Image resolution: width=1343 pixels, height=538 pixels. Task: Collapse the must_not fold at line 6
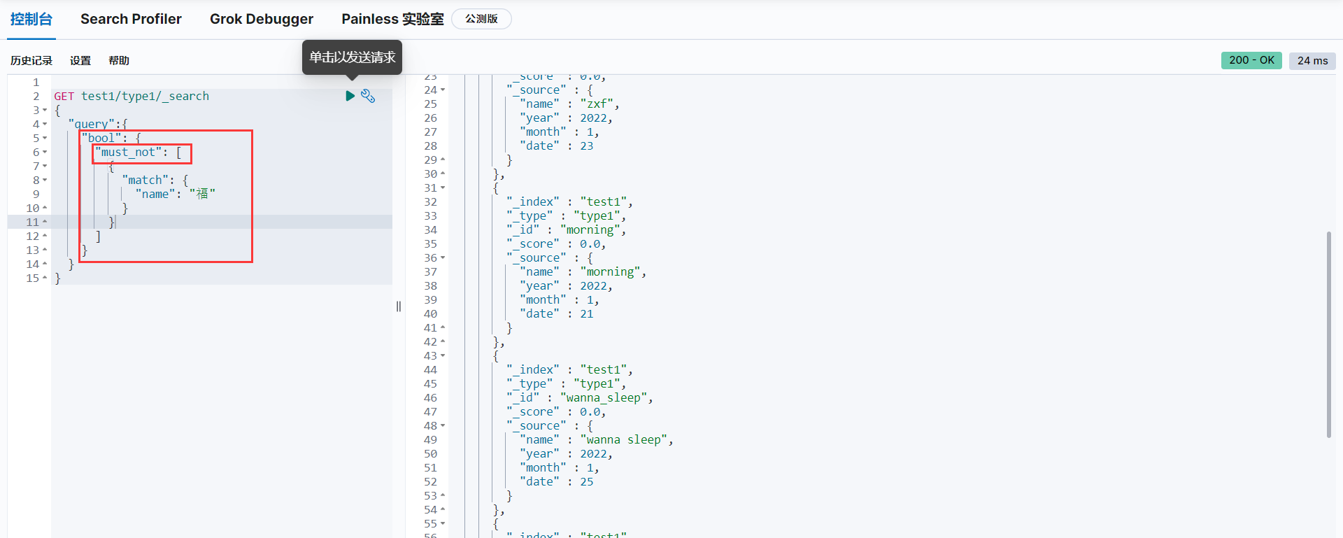click(x=45, y=153)
